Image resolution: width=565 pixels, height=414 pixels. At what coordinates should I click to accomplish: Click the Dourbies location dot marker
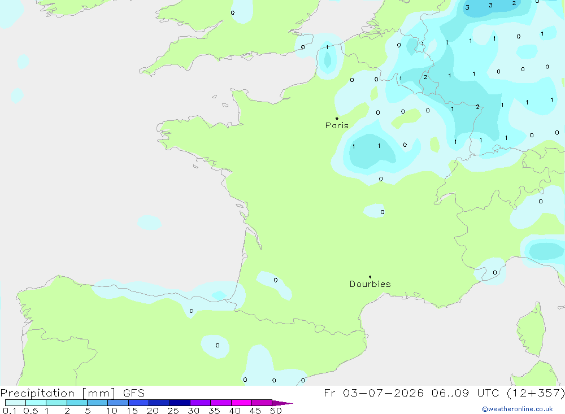point(370,277)
